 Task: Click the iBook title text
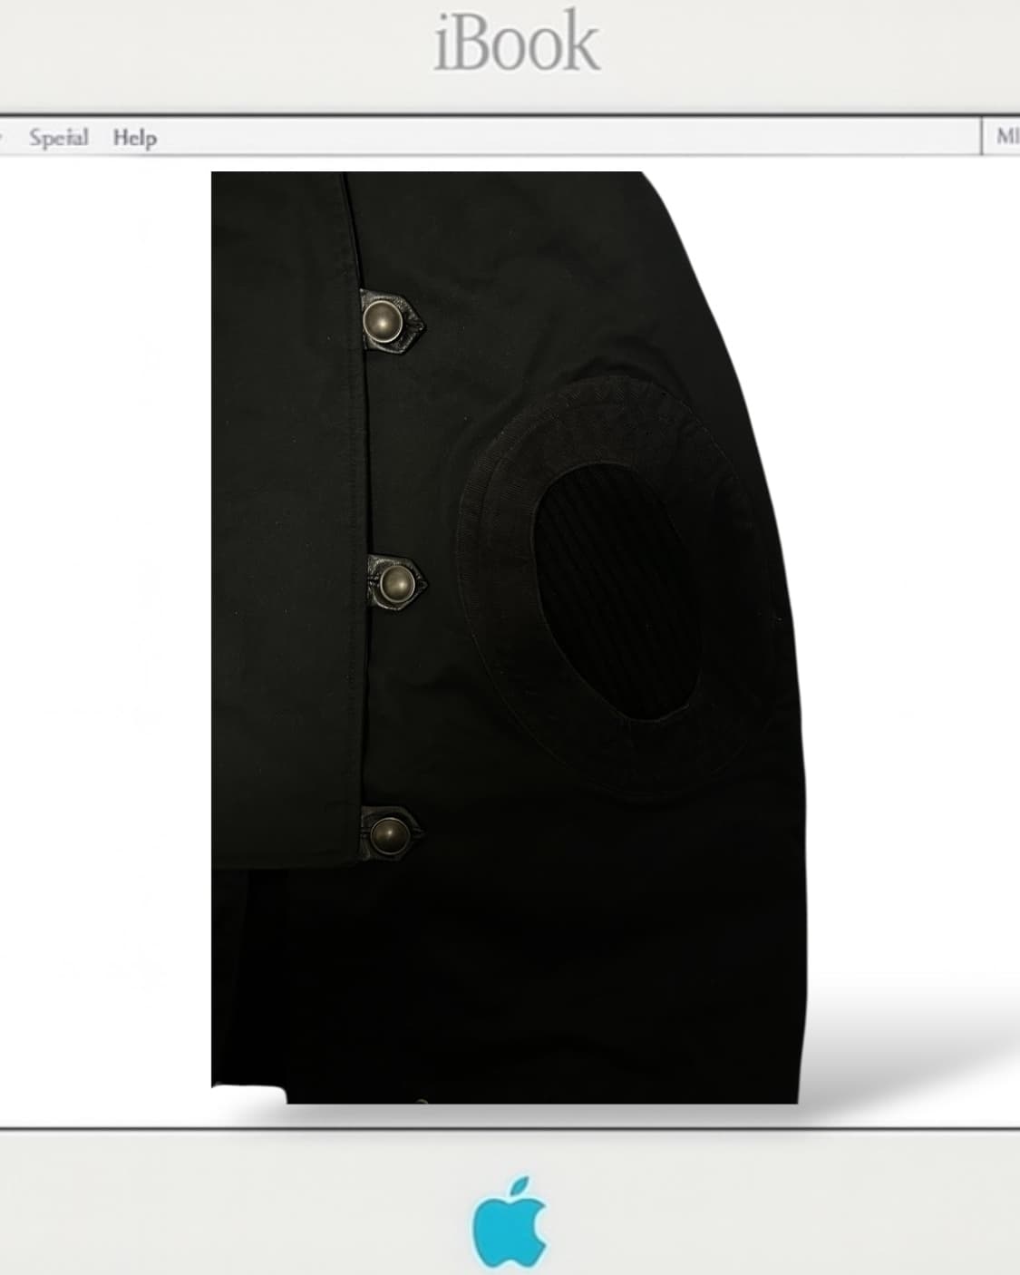tap(517, 44)
